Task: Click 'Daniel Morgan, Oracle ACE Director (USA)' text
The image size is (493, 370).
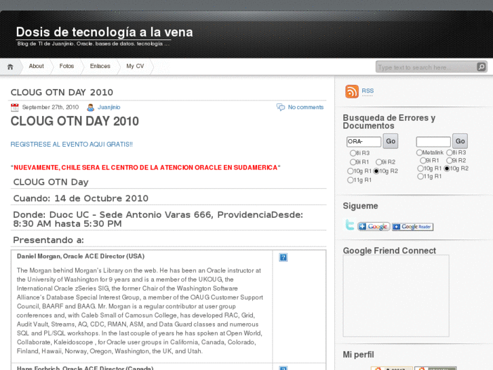Action: pos(81,257)
